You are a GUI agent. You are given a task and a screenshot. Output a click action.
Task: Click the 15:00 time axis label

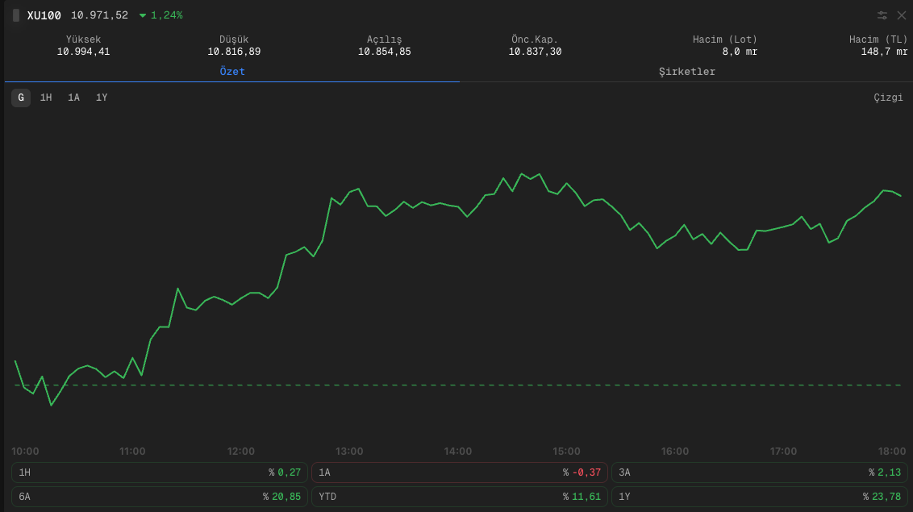coord(567,451)
